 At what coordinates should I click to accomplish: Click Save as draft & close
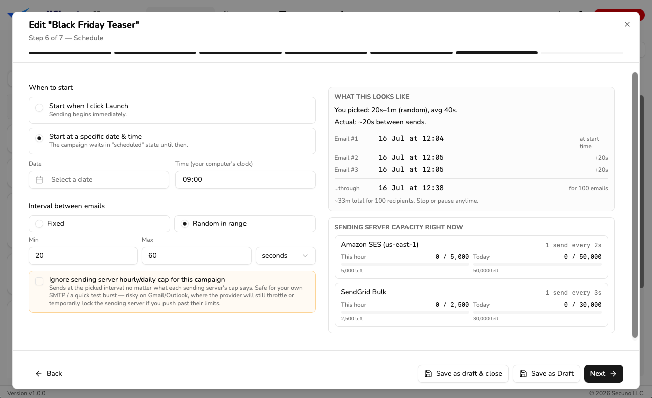tap(463, 374)
